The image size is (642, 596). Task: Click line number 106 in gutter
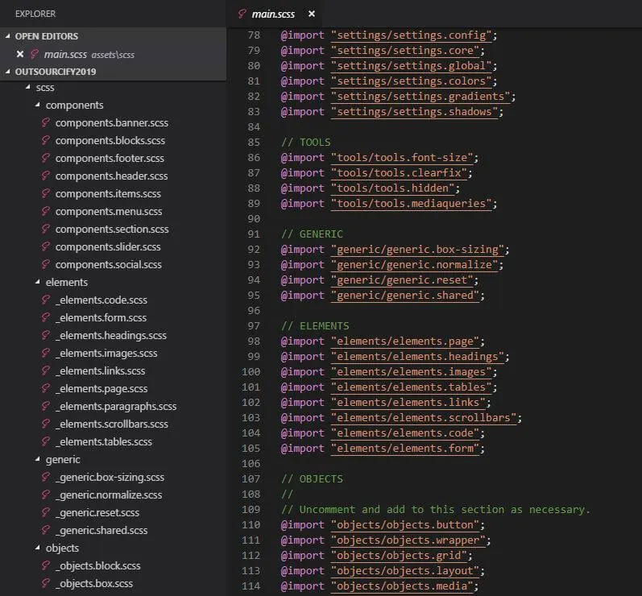pyautogui.click(x=251, y=464)
